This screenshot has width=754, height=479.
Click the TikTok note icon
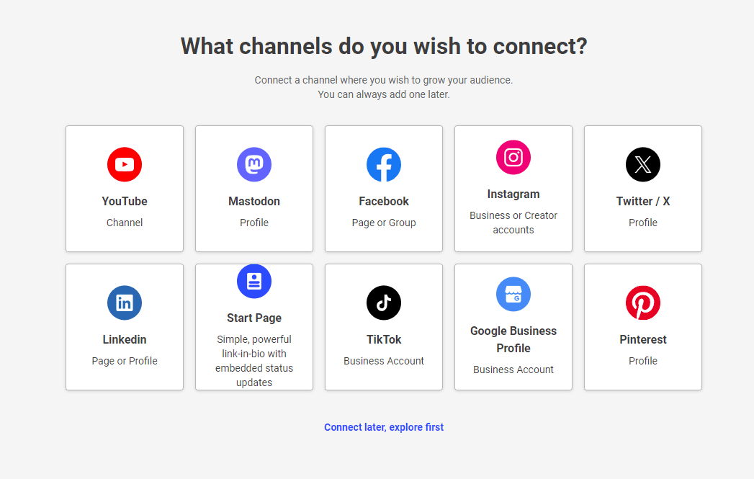point(383,303)
